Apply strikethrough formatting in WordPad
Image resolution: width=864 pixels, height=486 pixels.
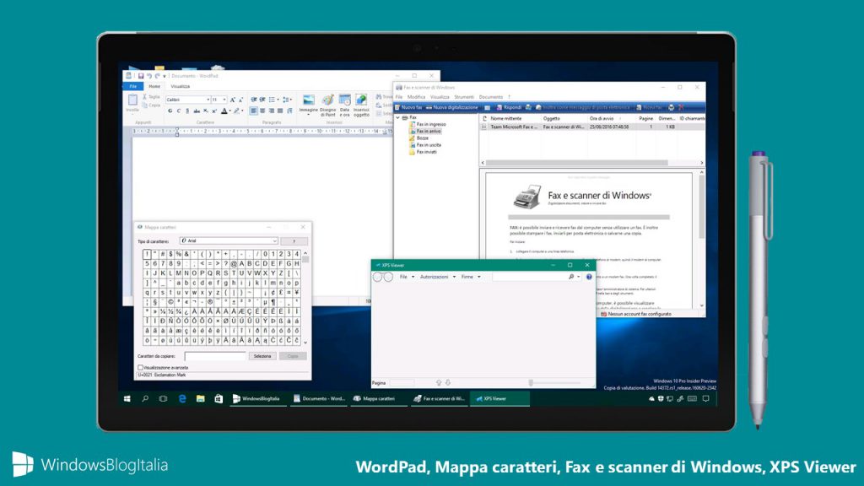click(197, 111)
